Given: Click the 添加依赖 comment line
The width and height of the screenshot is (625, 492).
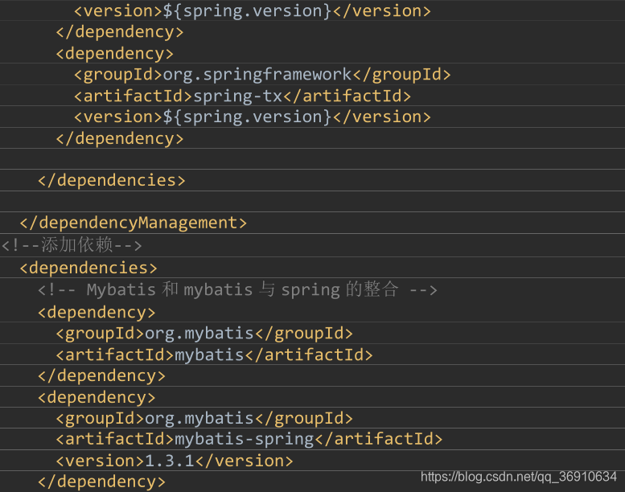Looking at the screenshot, I should tap(72, 245).
